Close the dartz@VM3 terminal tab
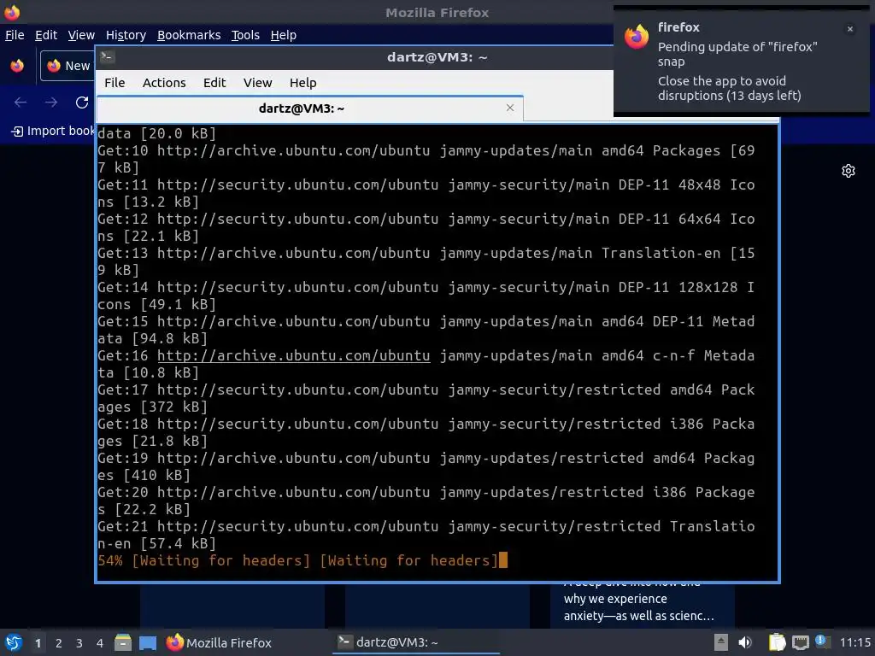This screenshot has height=656, width=875. 510,108
